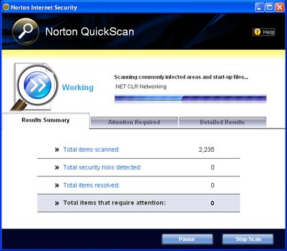Click chevron beside items that require attention
This screenshot has width=287, height=251.
click(x=57, y=203)
